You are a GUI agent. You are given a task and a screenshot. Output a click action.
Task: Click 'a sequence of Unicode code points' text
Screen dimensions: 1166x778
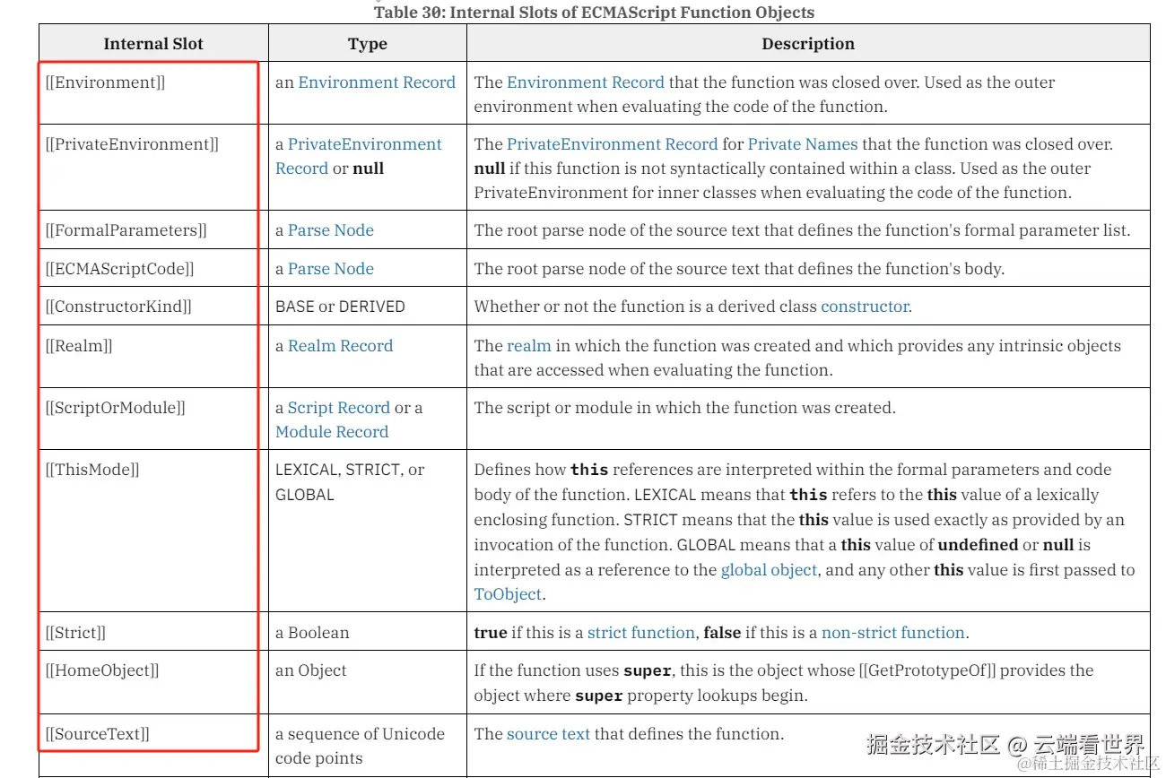coord(360,746)
